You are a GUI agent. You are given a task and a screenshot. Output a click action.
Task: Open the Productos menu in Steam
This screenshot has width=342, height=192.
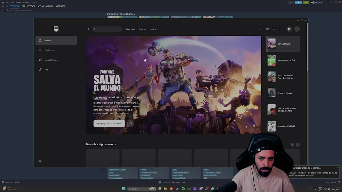pyautogui.click(x=27, y=2)
